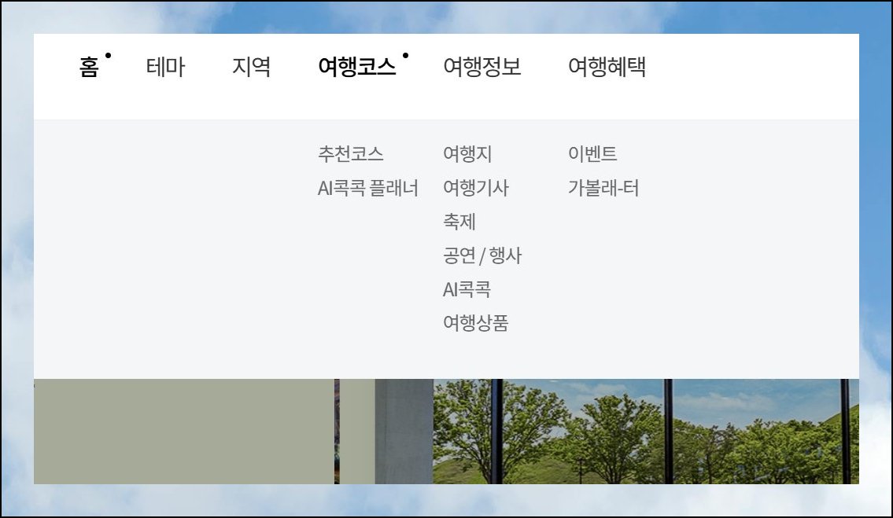Viewport: 893px width, 518px height.
Task: Open the 여행혜택 menu
Action: [607, 67]
